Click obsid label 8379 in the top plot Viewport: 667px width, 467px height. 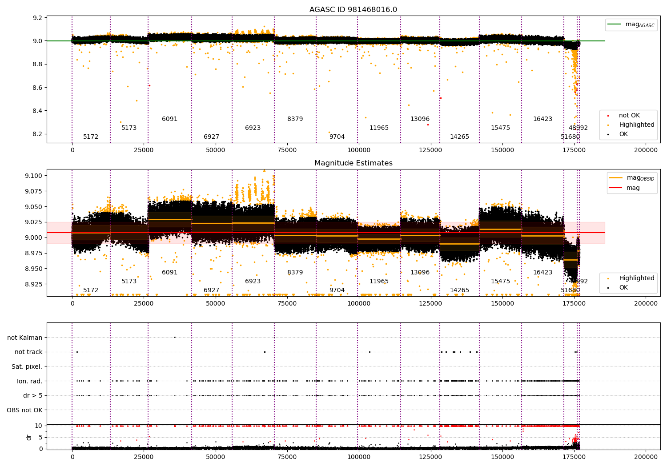(x=295, y=119)
